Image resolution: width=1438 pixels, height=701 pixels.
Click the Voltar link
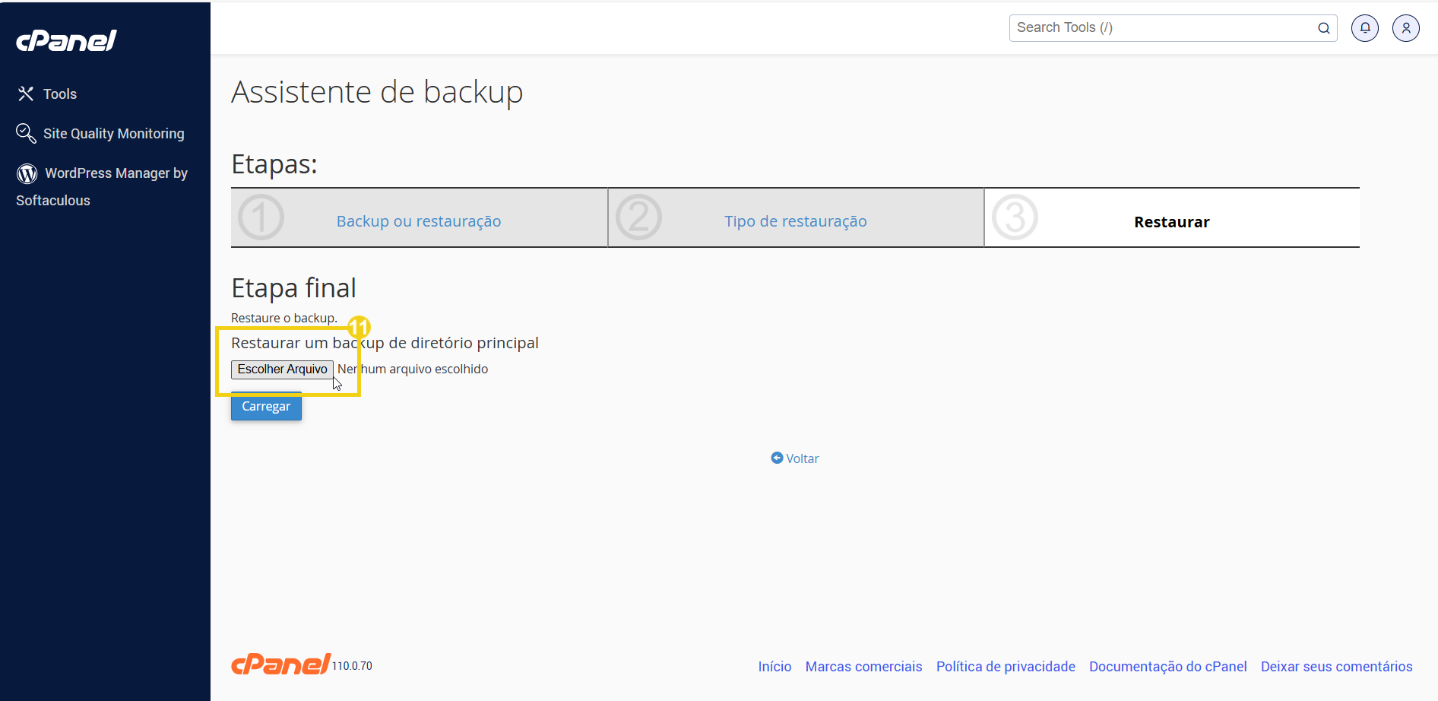(x=803, y=458)
